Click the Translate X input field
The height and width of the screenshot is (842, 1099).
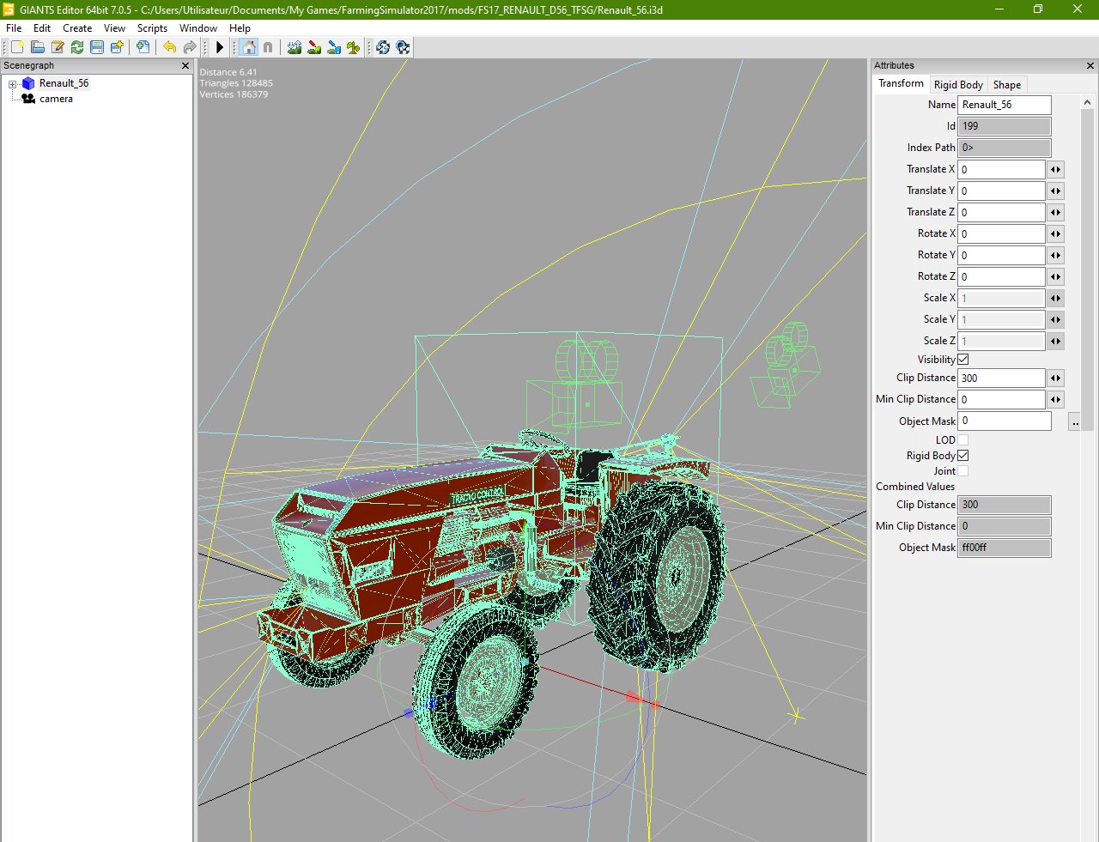pyautogui.click(x=1001, y=169)
